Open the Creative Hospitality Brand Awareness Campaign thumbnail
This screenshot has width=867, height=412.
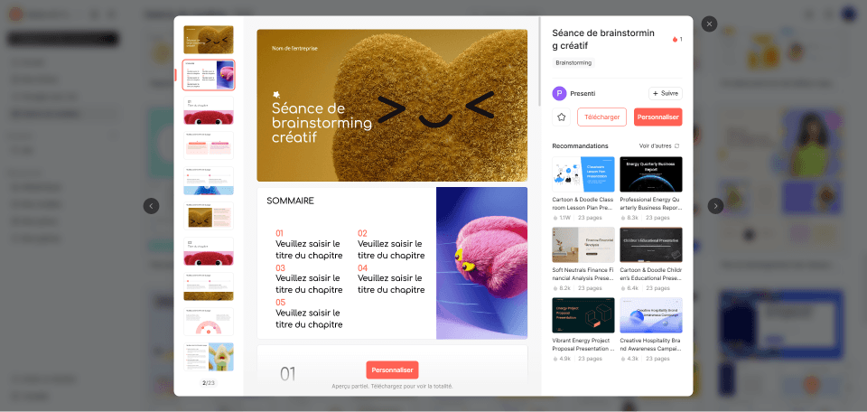pos(651,315)
